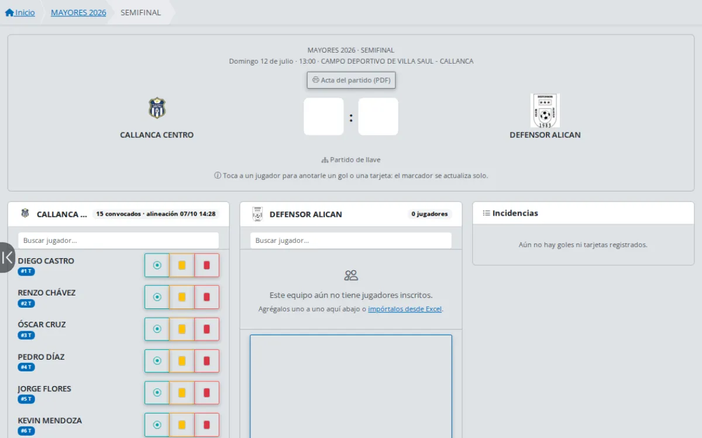Give Óscar Cruz a yellow card
702x438 pixels.
(x=182, y=329)
